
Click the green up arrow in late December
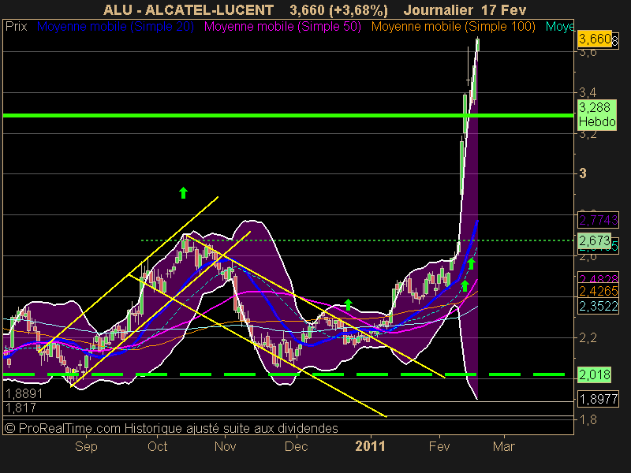[x=348, y=304]
